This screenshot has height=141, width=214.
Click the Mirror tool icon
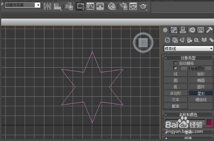click(x=47, y=6)
